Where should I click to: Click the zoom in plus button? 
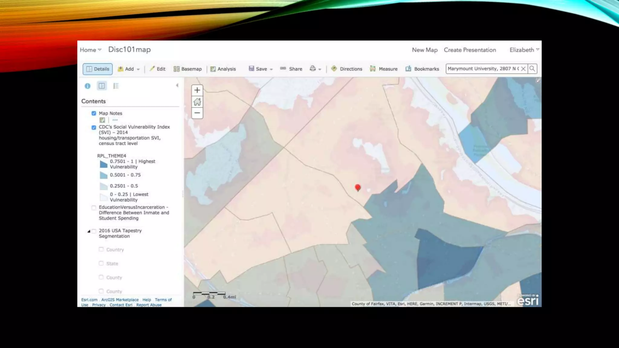coord(197,90)
